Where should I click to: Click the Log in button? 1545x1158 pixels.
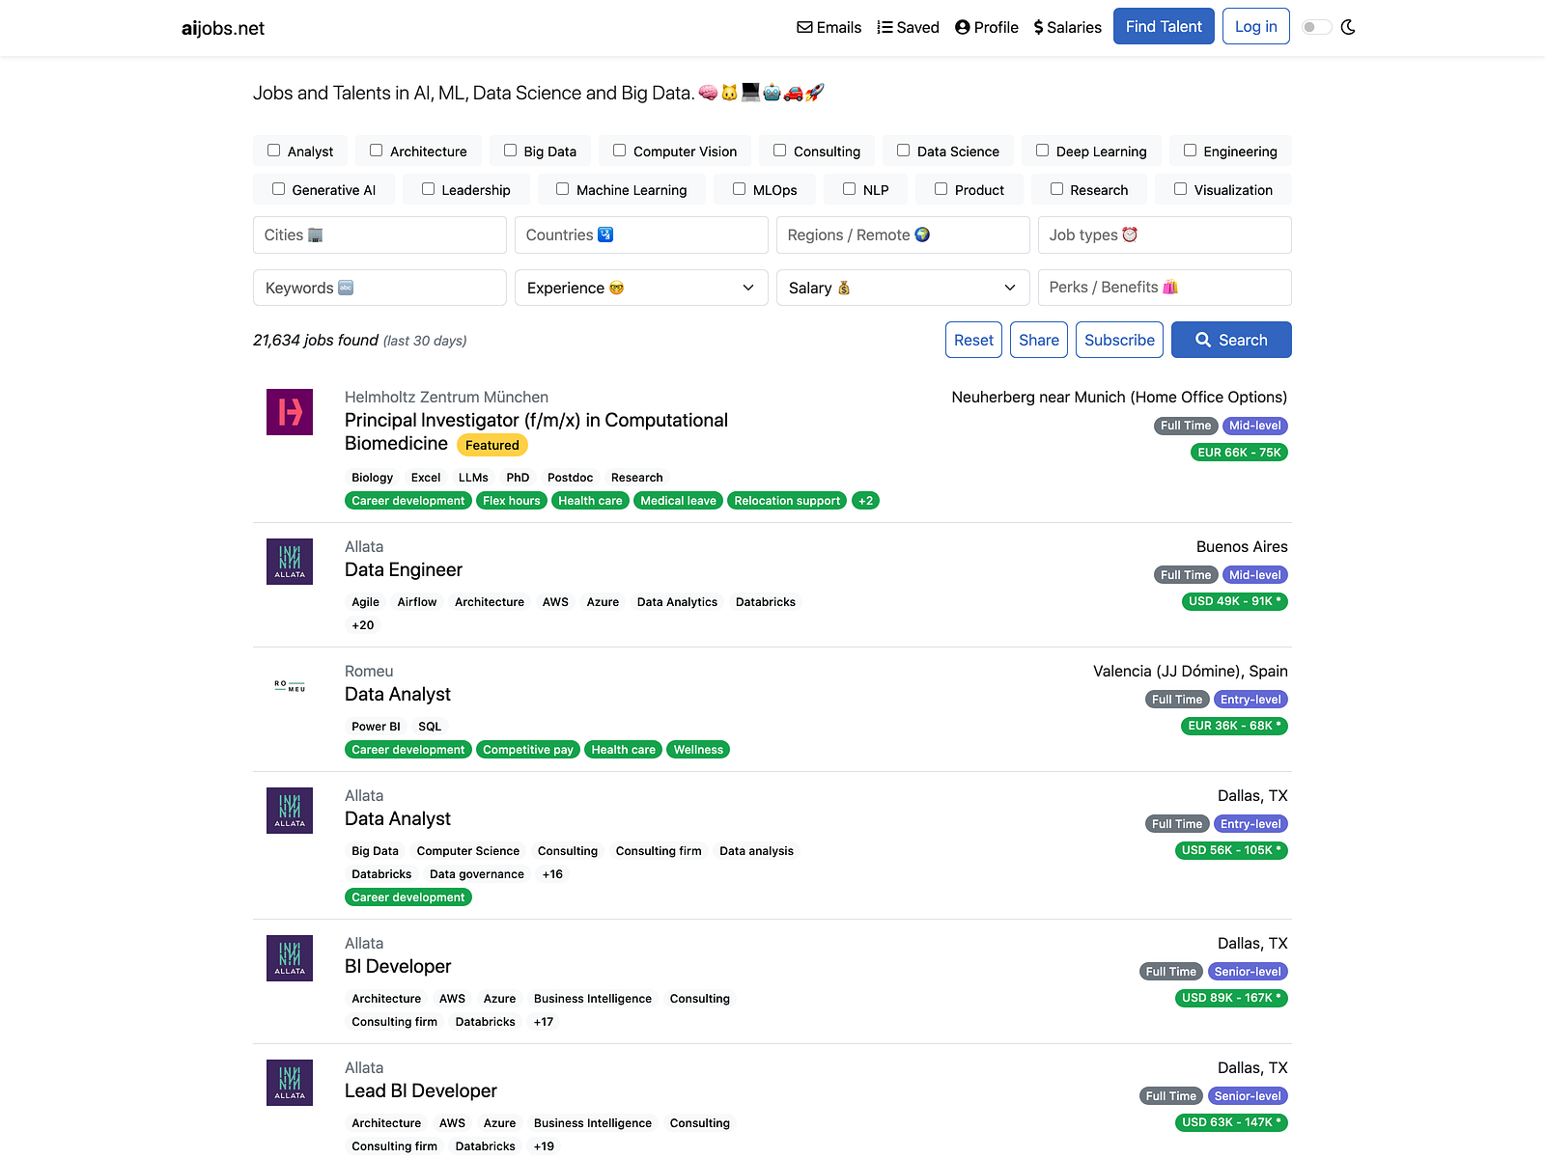tap(1256, 26)
